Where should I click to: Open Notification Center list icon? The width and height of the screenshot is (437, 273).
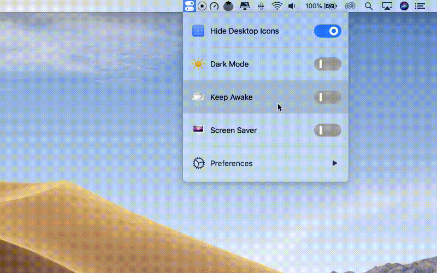click(x=420, y=6)
